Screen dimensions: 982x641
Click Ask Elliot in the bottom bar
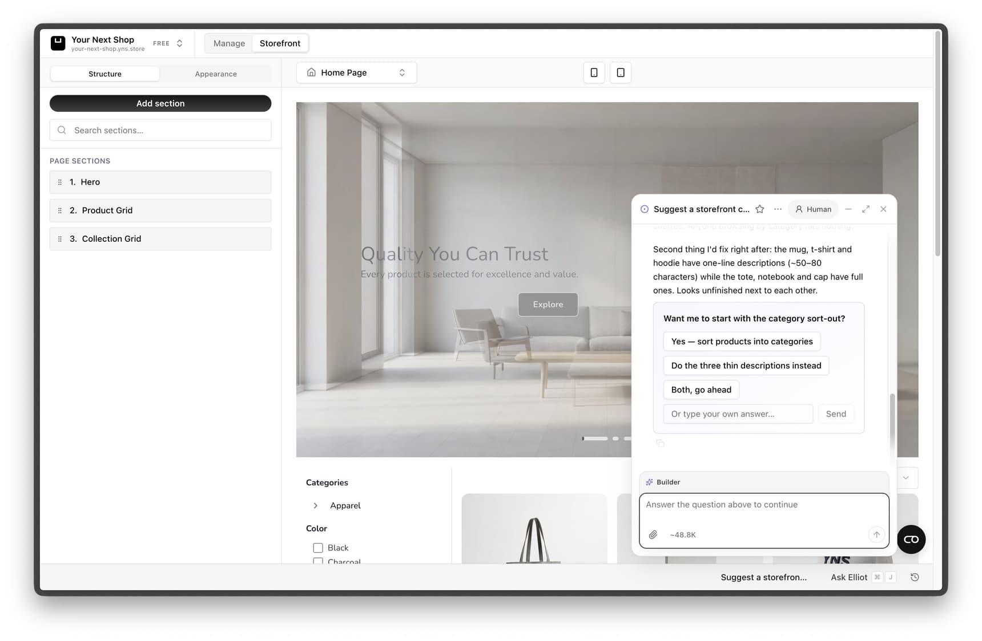click(849, 578)
